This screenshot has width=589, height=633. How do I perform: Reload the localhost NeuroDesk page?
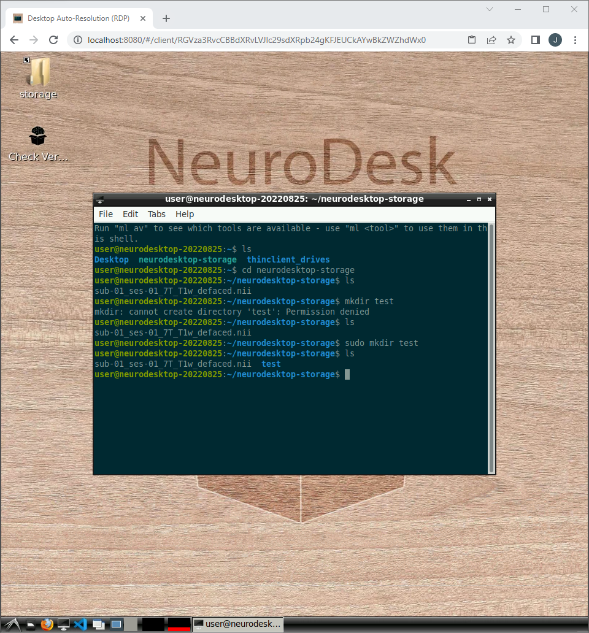click(54, 39)
